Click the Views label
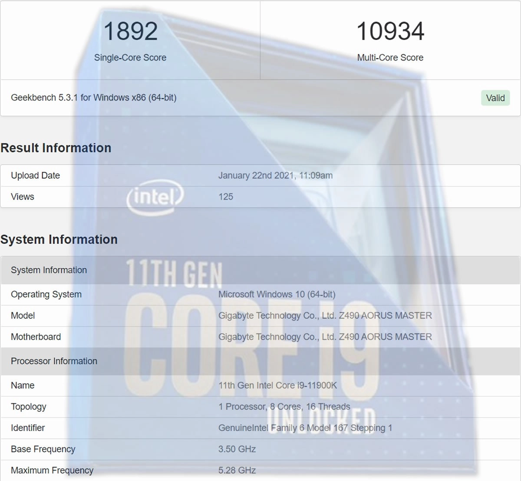Screen dimensions: 521x481 23,197
